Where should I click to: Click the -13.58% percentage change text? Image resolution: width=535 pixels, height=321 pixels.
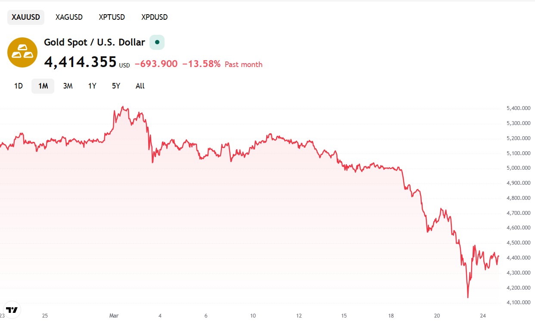(x=202, y=64)
